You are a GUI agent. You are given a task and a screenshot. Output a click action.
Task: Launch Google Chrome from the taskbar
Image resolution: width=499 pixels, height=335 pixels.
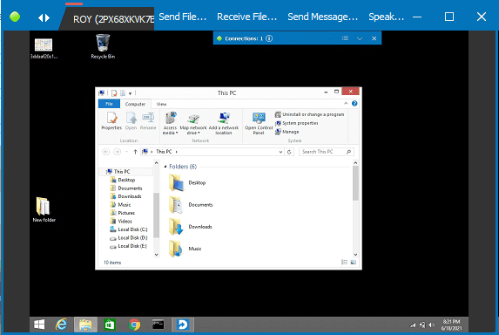[x=134, y=325]
